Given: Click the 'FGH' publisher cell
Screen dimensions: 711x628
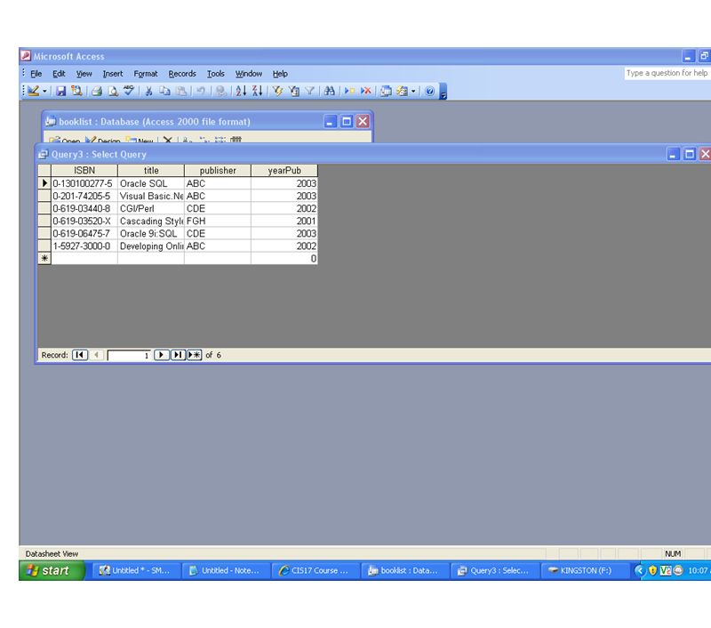Looking at the screenshot, I should click(x=218, y=221).
